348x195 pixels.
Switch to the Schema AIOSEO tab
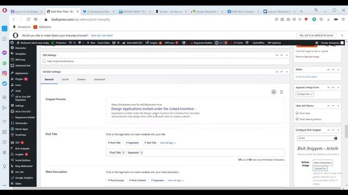[x=81, y=80]
